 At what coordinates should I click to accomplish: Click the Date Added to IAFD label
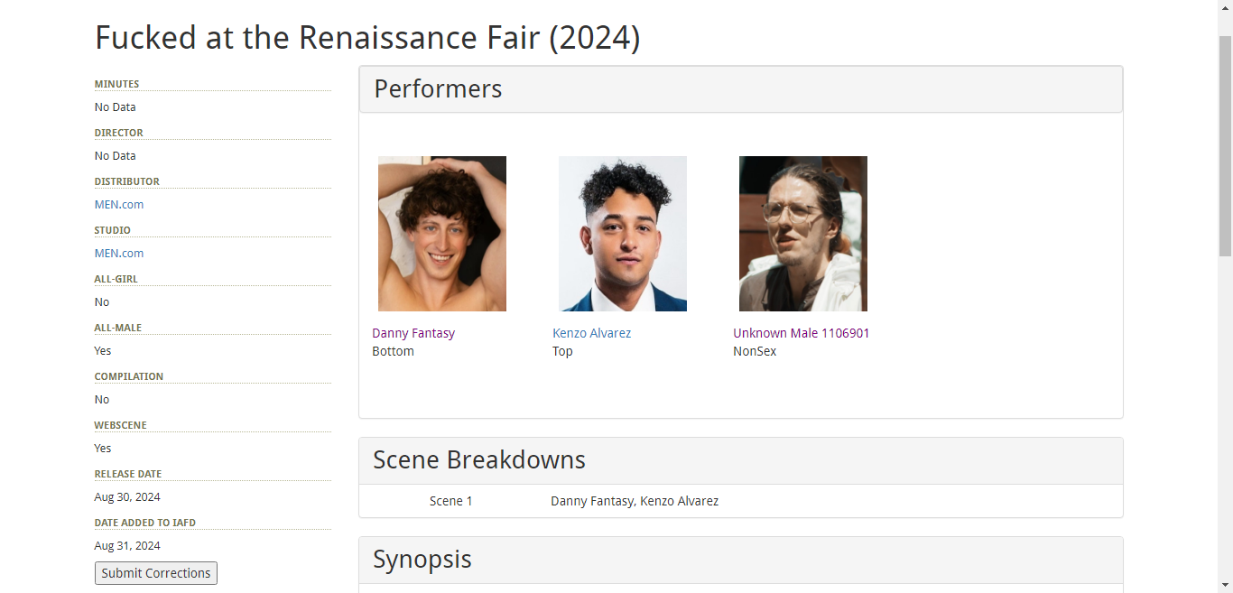tap(144, 523)
